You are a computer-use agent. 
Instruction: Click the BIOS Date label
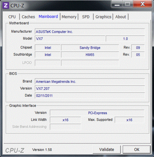[28, 95]
